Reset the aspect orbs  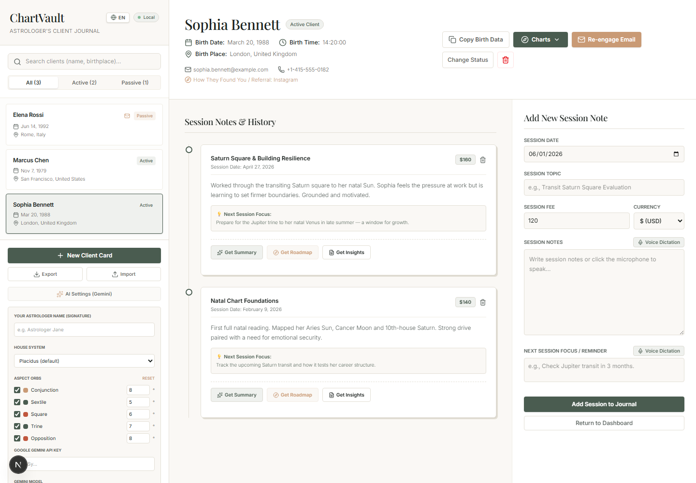point(148,378)
